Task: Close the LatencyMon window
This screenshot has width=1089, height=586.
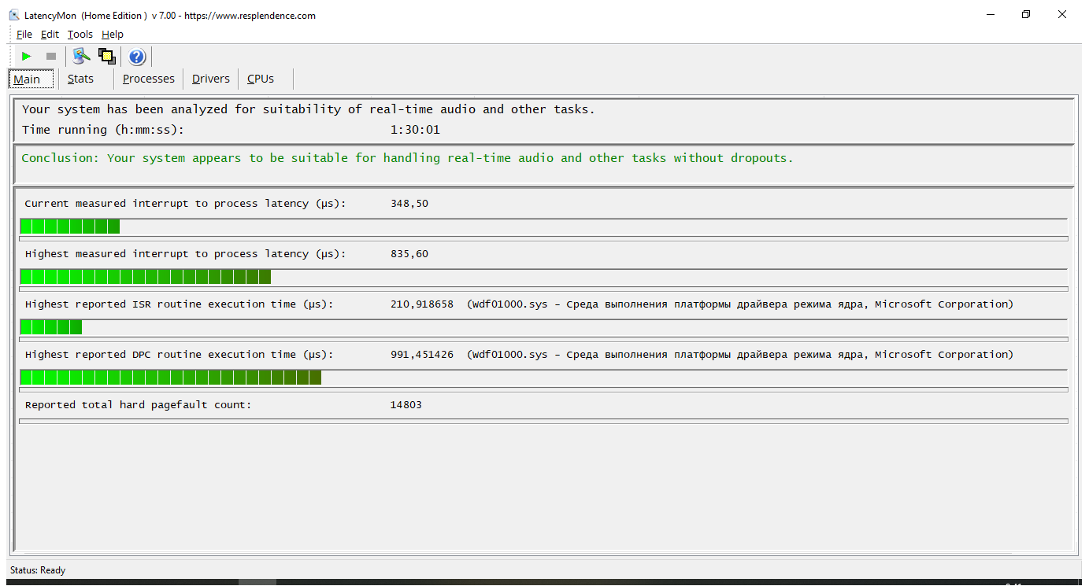Action: [1062, 15]
